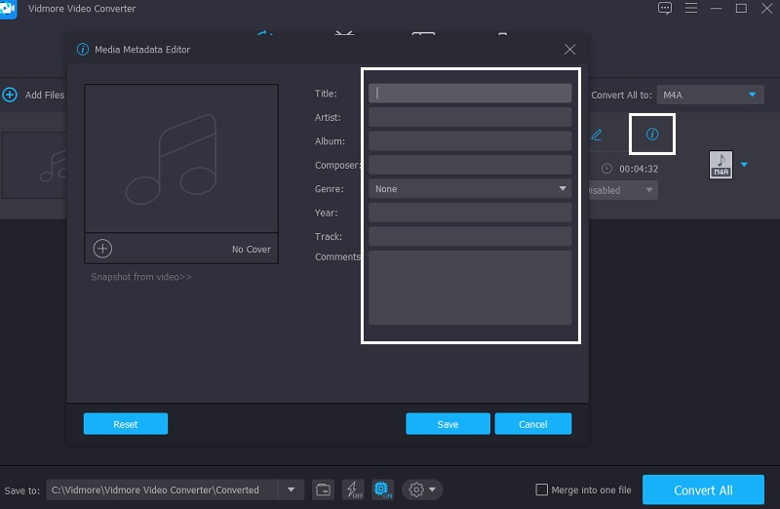This screenshot has height=509, width=780.
Task: Click the GPU chip ON icon
Action: pos(382,489)
